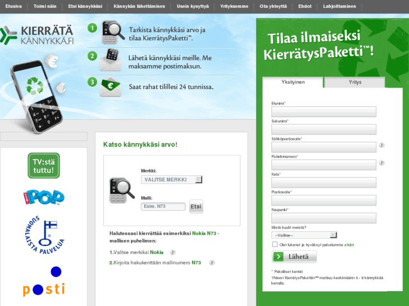This screenshot has height=306, width=409.
Task: Focus the Kaupunki input field
Action: [323, 218]
